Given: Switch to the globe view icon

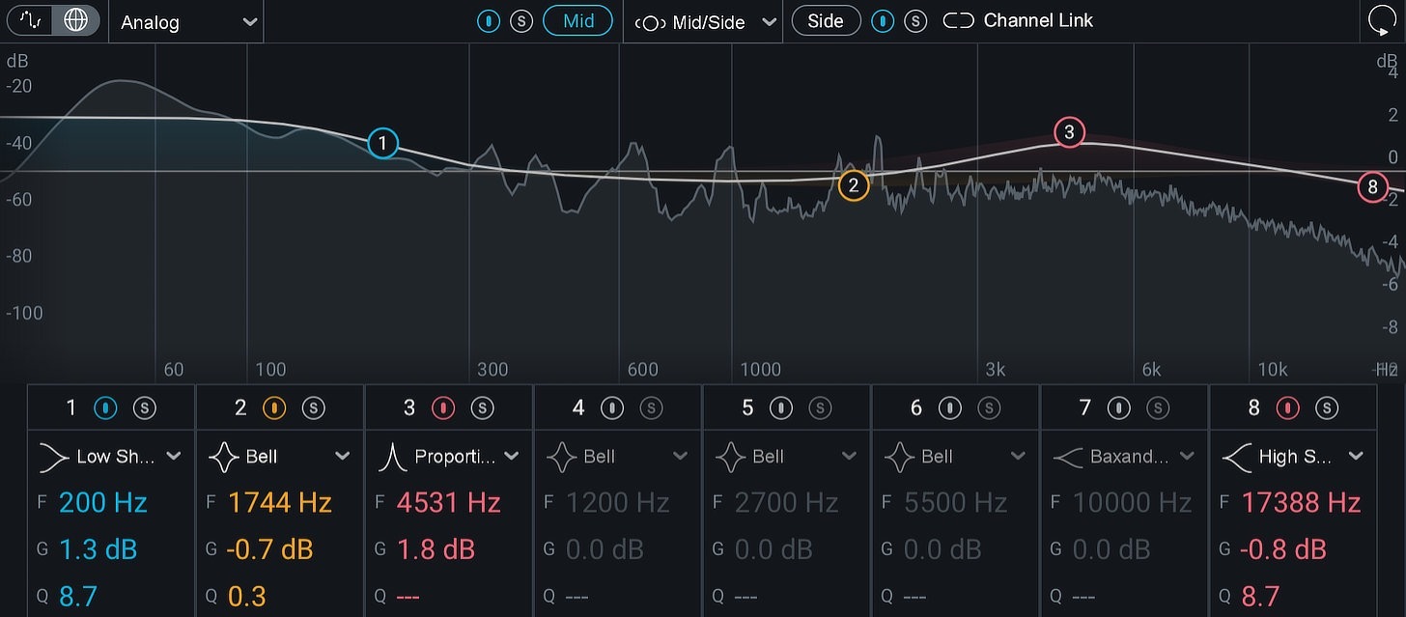Looking at the screenshot, I should point(75,20).
